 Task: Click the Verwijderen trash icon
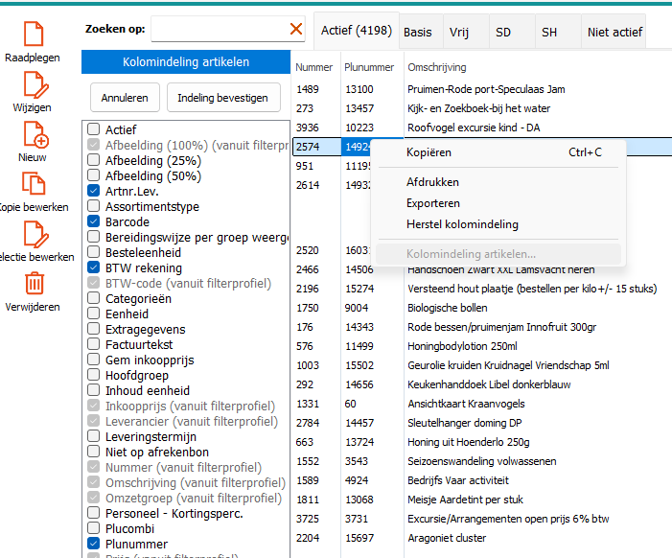[x=33, y=283]
